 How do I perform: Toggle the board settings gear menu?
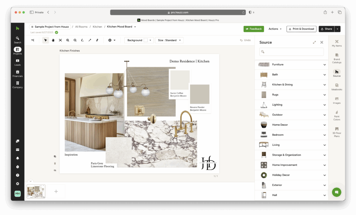110,40
